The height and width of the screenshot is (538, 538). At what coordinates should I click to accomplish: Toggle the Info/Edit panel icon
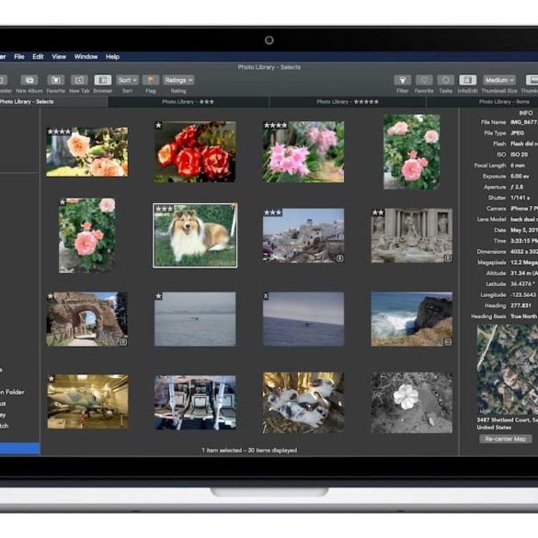467,80
